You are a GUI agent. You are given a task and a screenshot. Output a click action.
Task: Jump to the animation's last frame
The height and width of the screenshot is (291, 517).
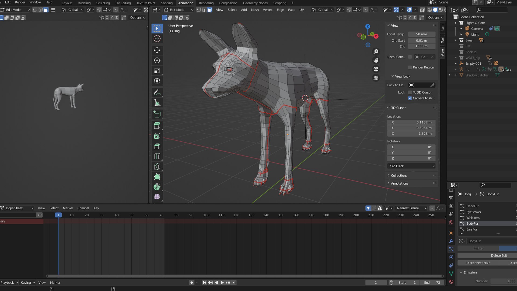pos(234,283)
